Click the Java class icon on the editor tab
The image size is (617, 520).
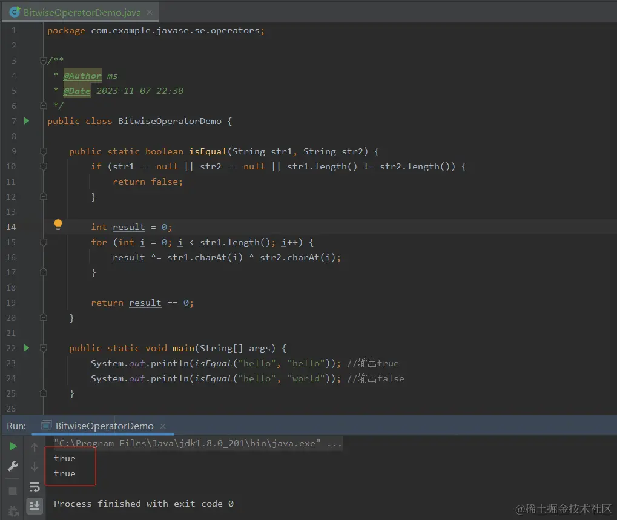tap(15, 12)
